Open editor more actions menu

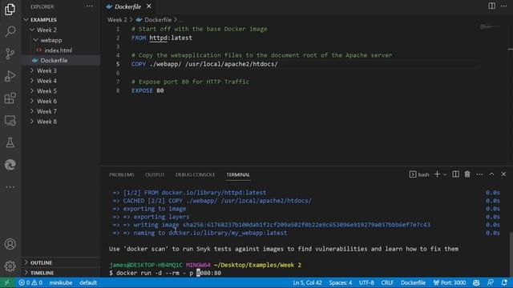(504, 6)
